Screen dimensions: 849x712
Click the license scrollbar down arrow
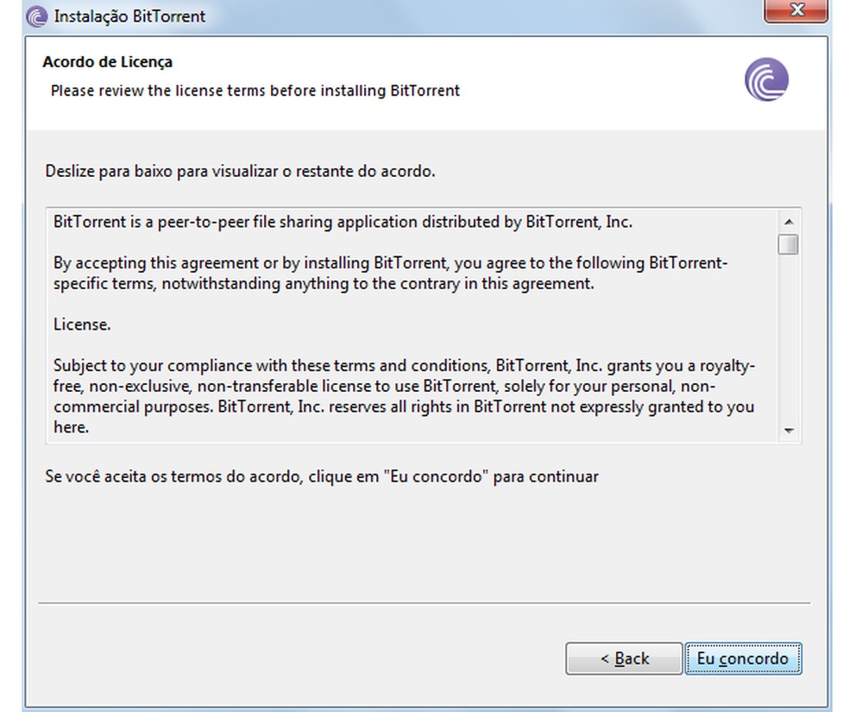click(x=789, y=431)
